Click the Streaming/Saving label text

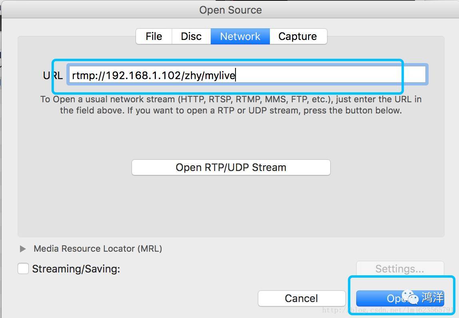click(76, 268)
